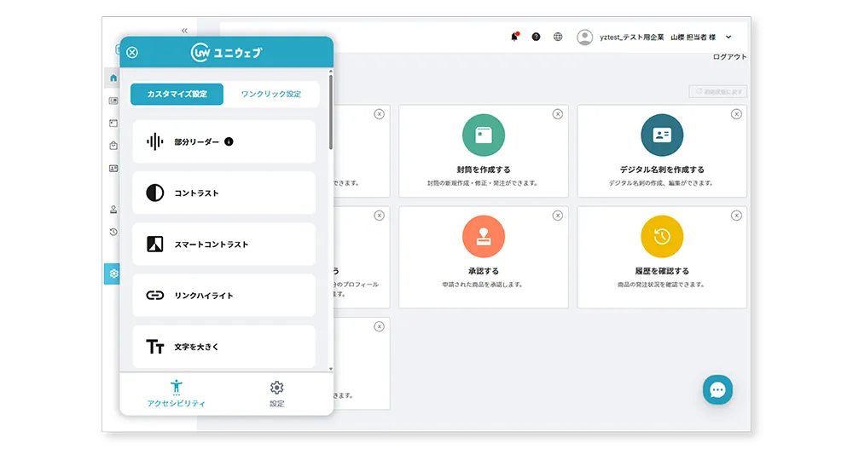Expand the user account dropdown arrow

coord(728,37)
